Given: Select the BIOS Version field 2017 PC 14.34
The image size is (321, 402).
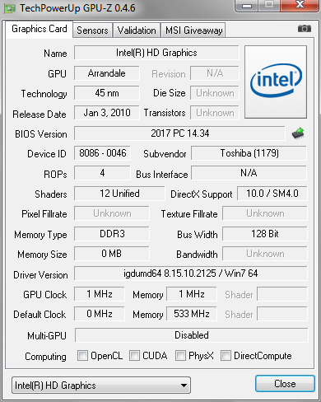Looking at the screenshot, I should click(179, 133).
